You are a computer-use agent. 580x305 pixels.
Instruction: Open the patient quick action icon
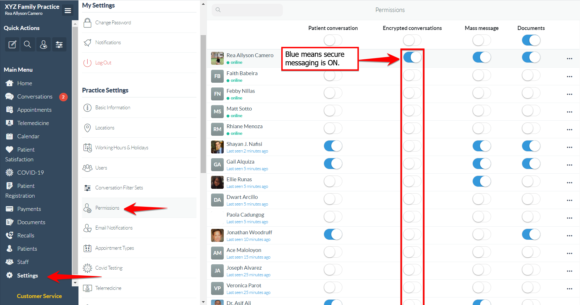43,45
